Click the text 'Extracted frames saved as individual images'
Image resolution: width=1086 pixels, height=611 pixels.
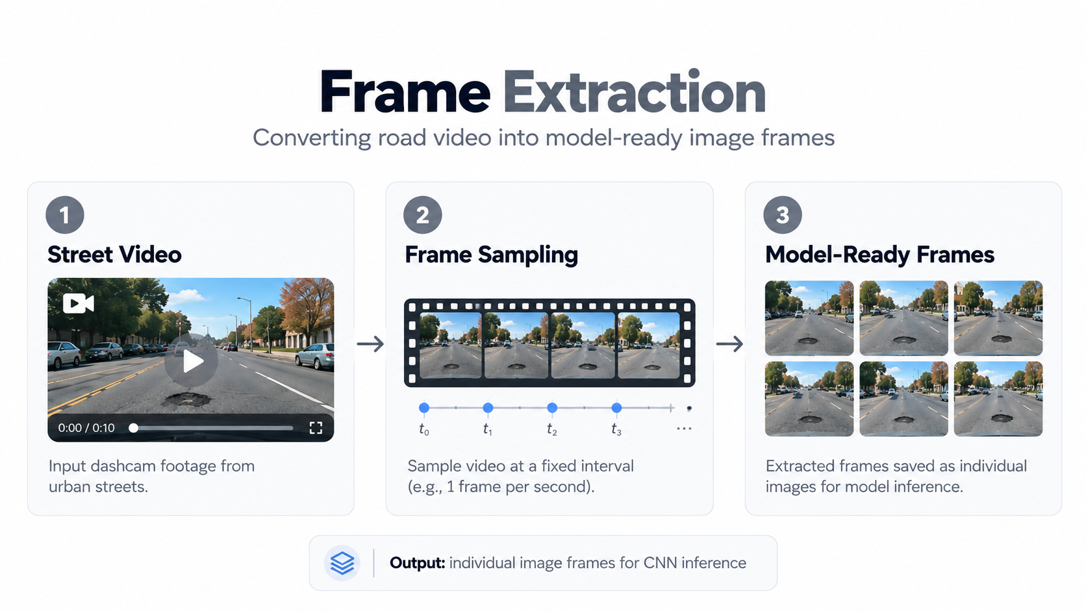(x=896, y=476)
